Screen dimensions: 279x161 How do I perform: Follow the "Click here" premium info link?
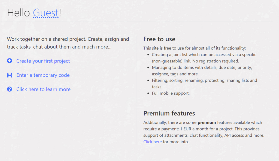(x=153, y=142)
